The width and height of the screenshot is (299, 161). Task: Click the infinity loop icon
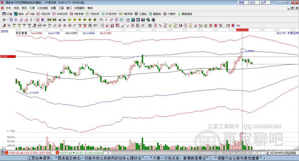tap(238, 25)
